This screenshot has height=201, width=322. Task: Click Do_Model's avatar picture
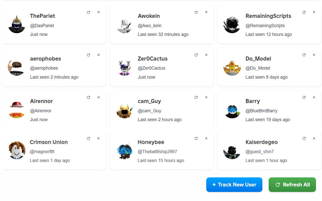pos(232,67)
